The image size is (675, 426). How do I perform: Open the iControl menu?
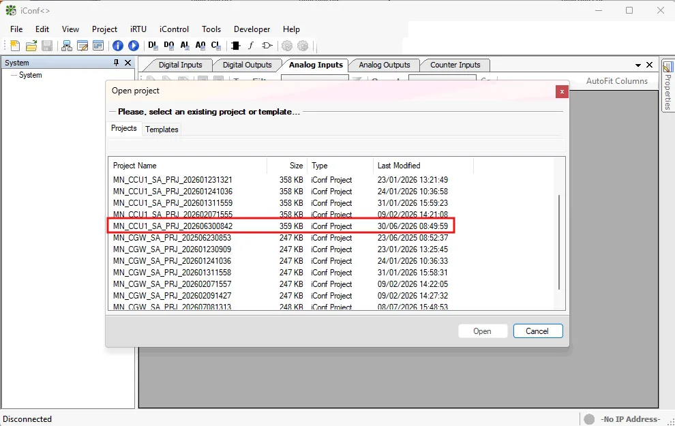tap(174, 29)
